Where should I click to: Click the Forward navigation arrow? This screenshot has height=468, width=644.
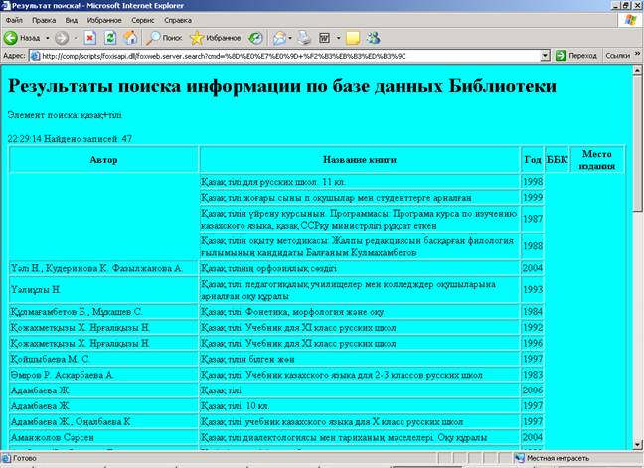coord(62,38)
